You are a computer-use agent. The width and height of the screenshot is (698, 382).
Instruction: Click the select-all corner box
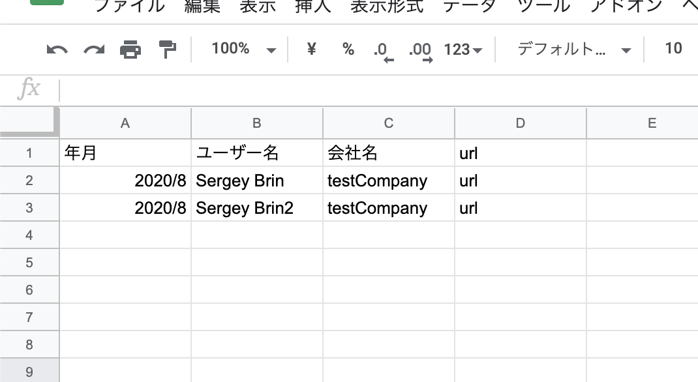tap(29, 122)
